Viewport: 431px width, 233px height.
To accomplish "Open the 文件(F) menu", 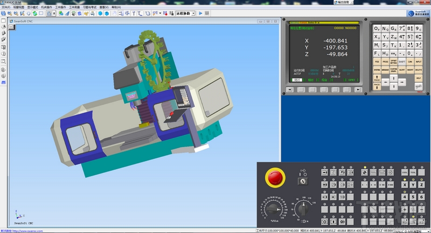I will point(6,8).
